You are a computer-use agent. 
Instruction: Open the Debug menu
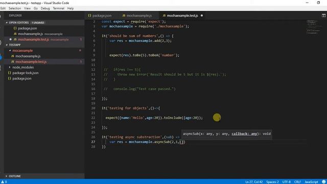(x=45, y=8)
